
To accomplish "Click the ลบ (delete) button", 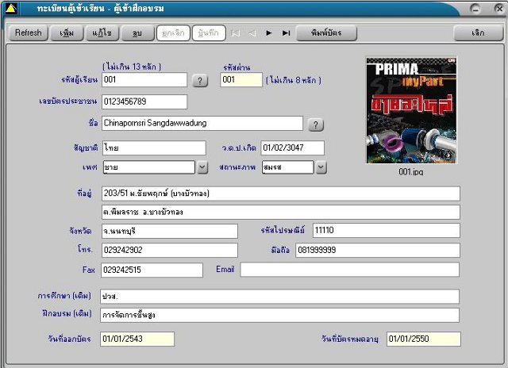I will tap(137, 33).
